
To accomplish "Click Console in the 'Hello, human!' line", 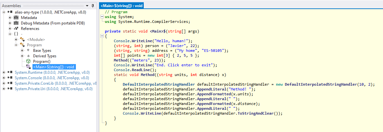I will point(122,41).
